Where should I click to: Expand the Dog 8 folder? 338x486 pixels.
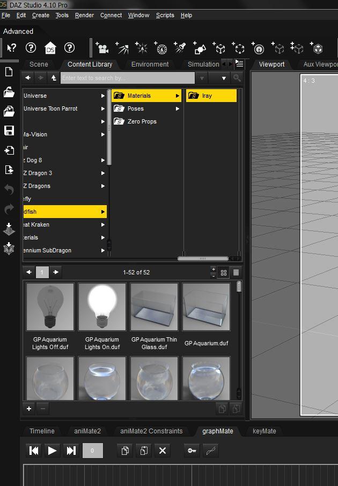(x=103, y=160)
